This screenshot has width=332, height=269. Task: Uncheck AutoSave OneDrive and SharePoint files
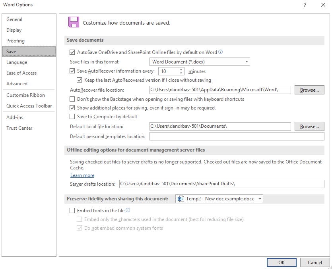72,52
